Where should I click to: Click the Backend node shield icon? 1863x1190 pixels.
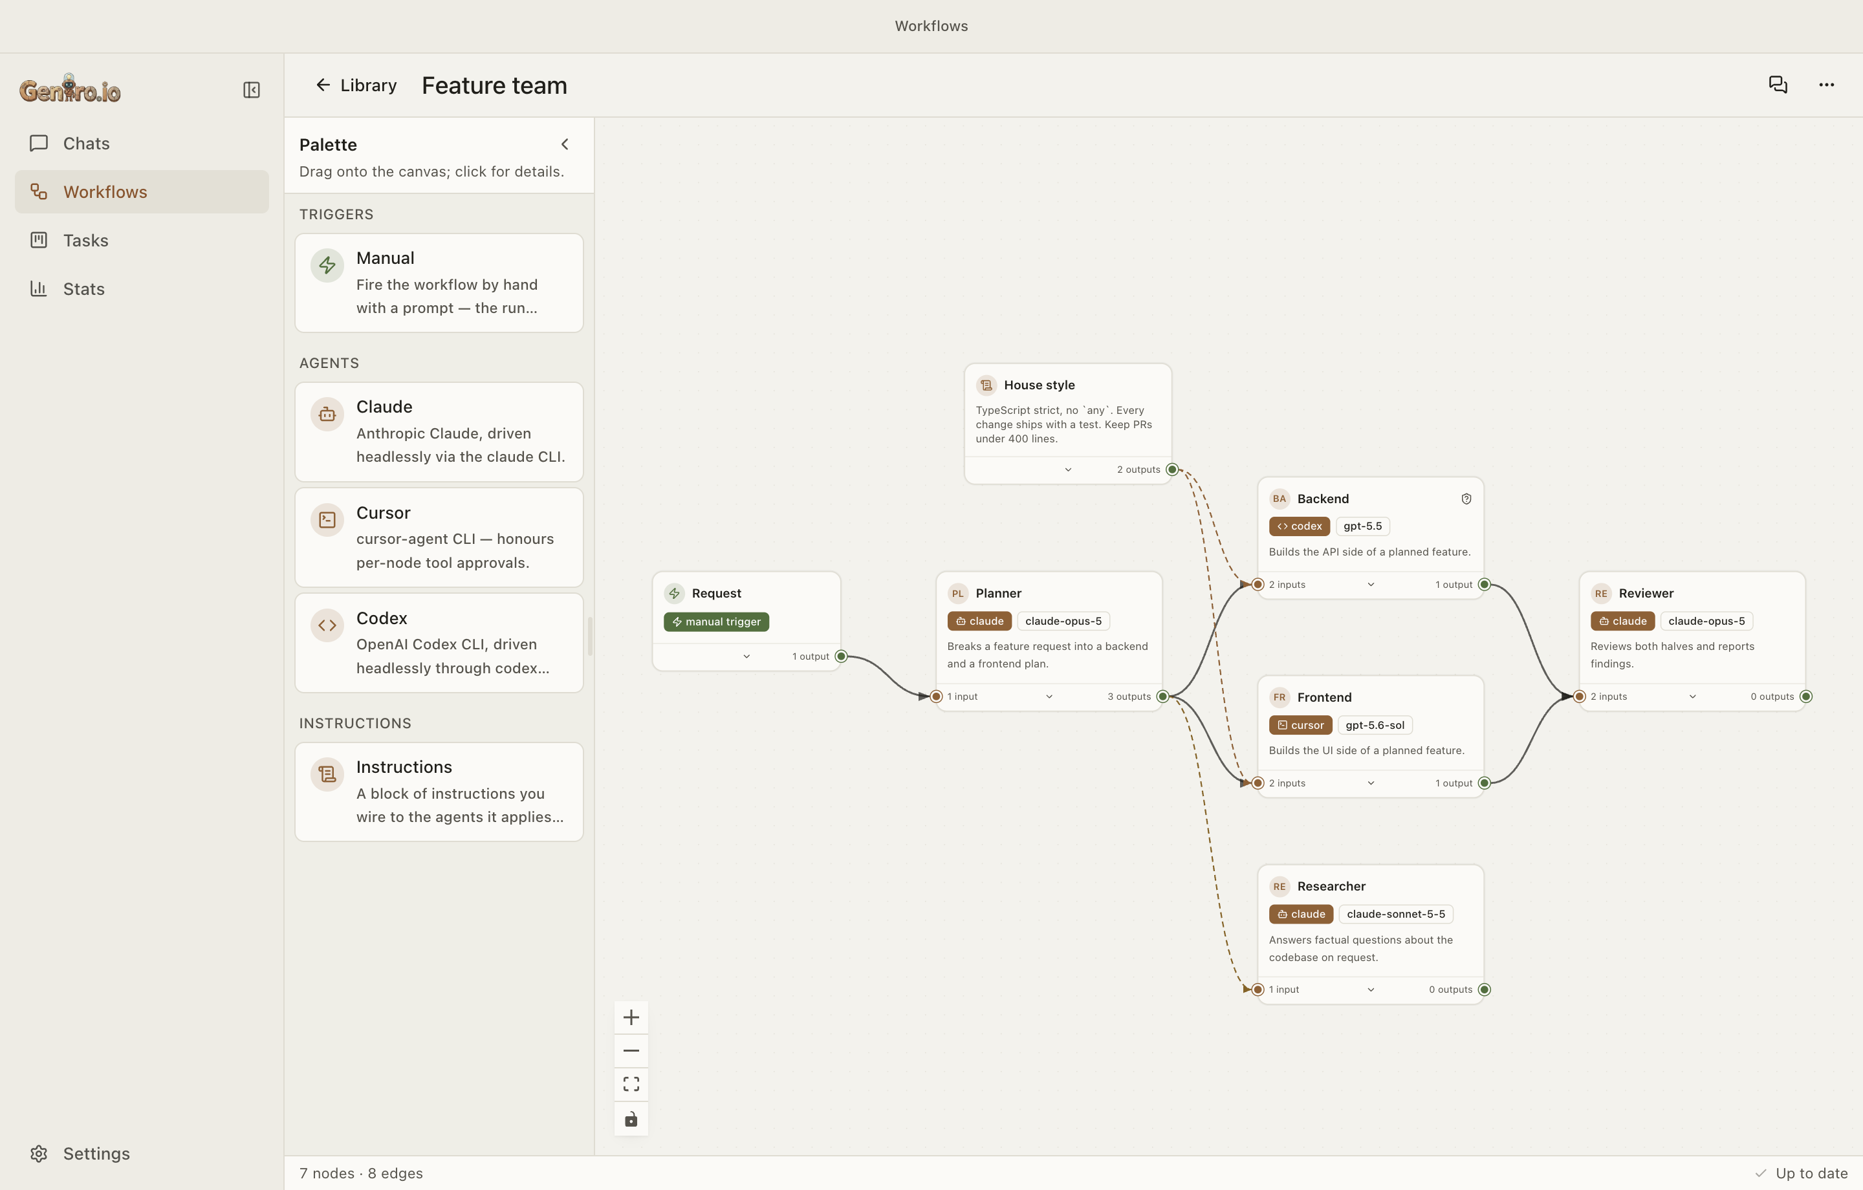1466,499
